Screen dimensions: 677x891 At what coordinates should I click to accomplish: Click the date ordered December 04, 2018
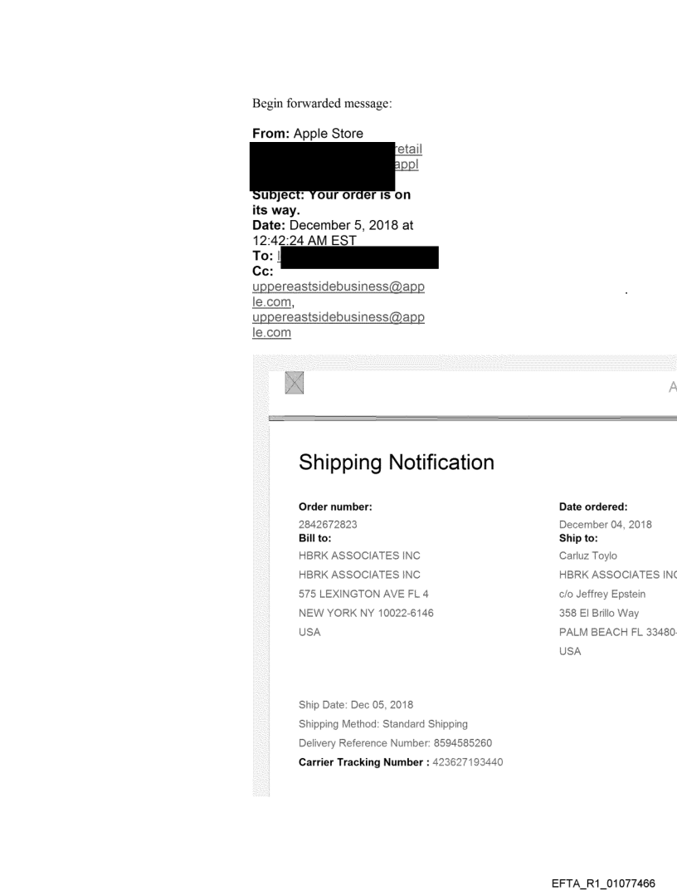(x=606, y=524)
